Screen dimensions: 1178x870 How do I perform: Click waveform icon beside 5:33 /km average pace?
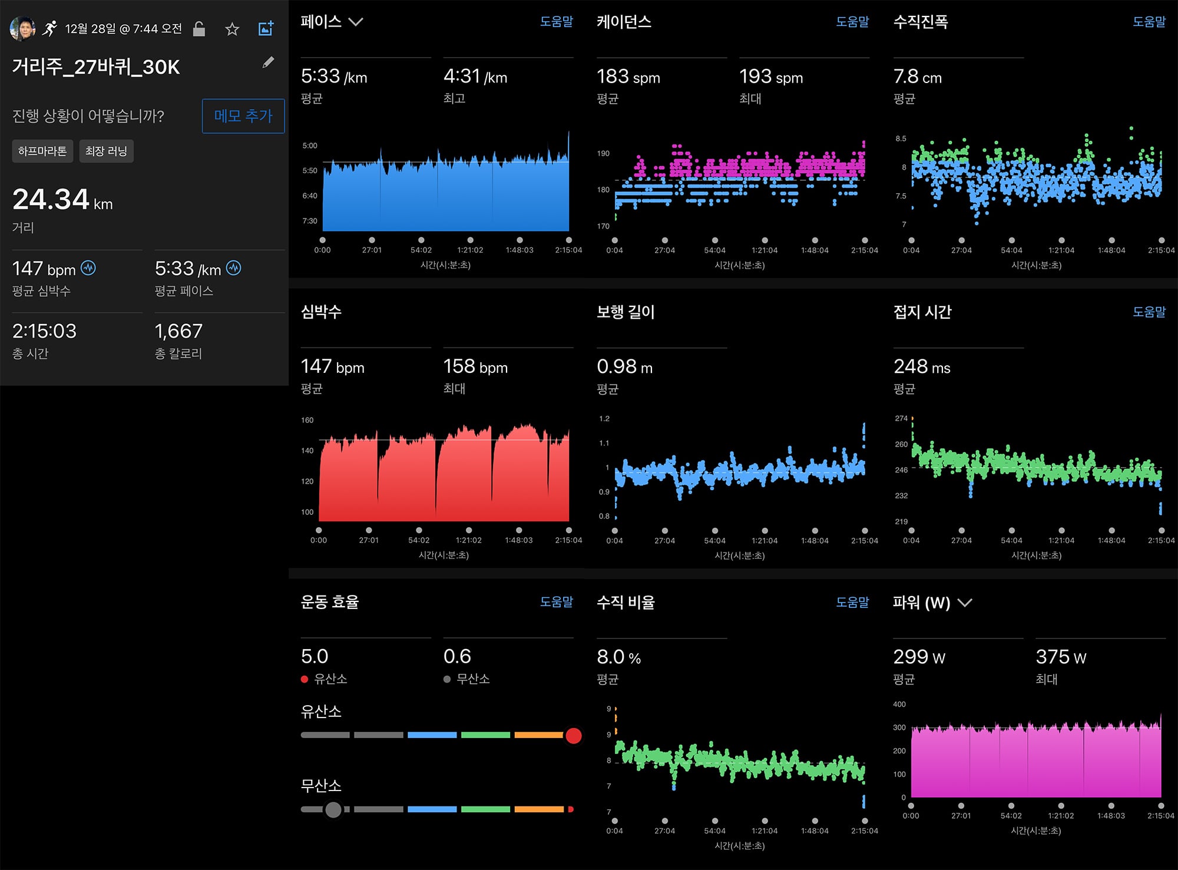tap(234, 268)
